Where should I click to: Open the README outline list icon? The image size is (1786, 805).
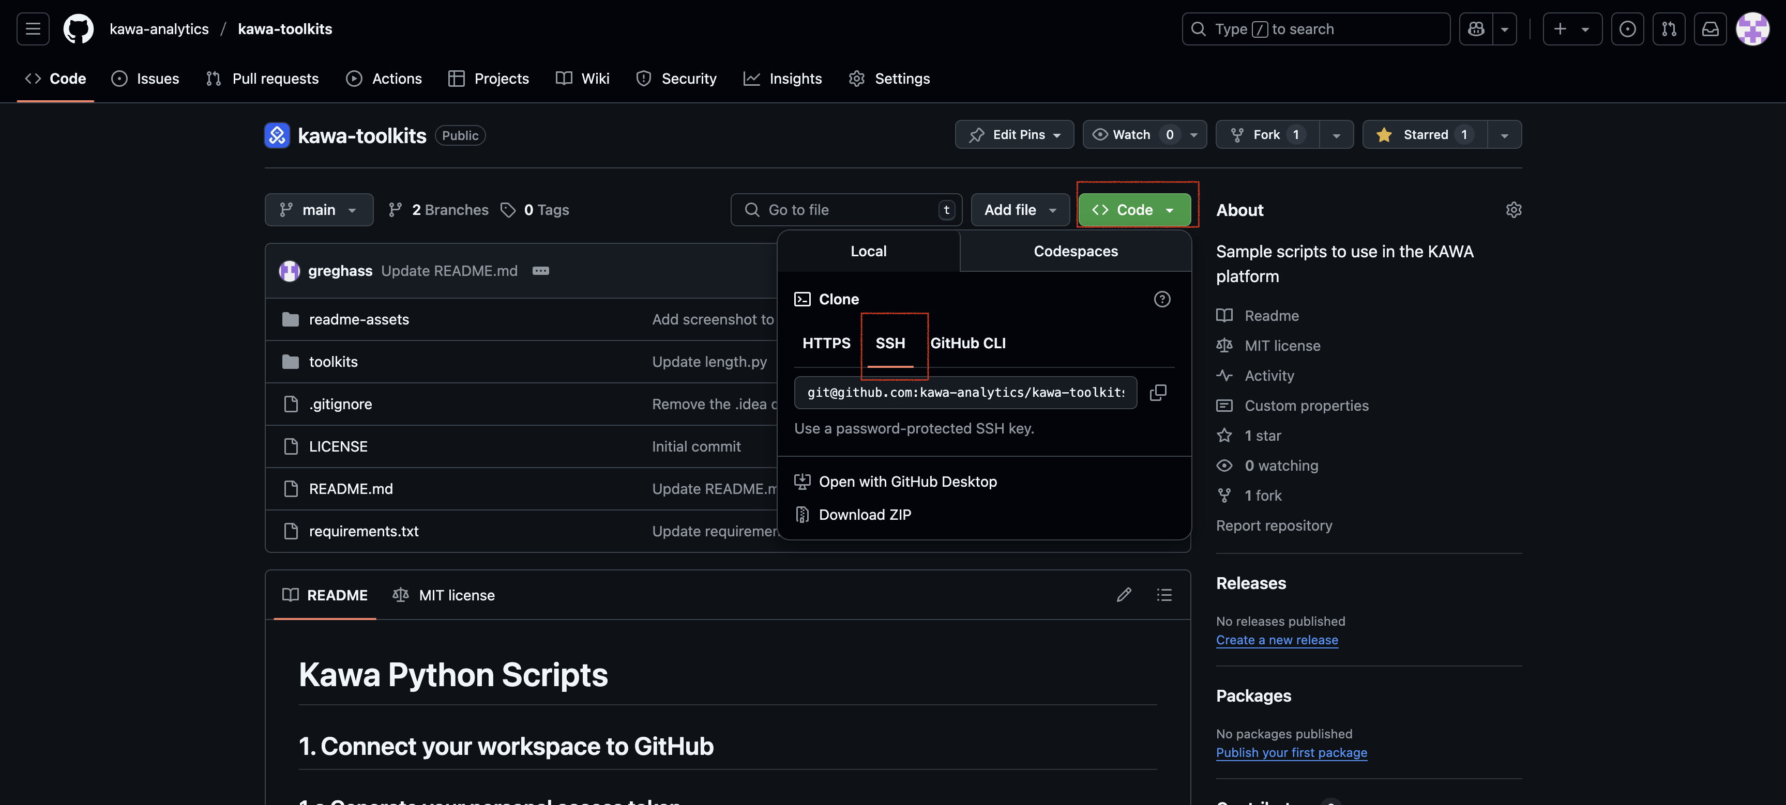(1164, 595)
